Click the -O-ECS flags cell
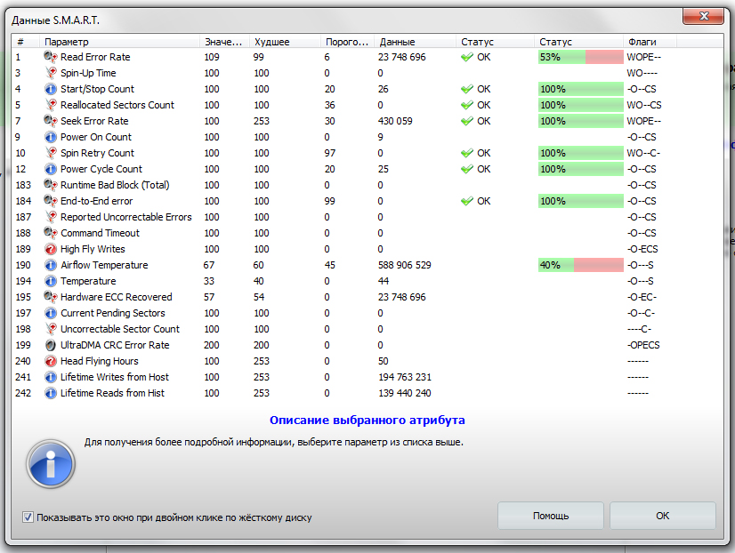735x553 pixels. click(x=642, y=249)
